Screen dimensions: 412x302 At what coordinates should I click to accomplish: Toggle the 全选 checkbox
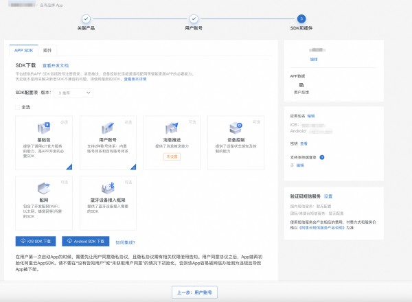[x=18, y=107]
